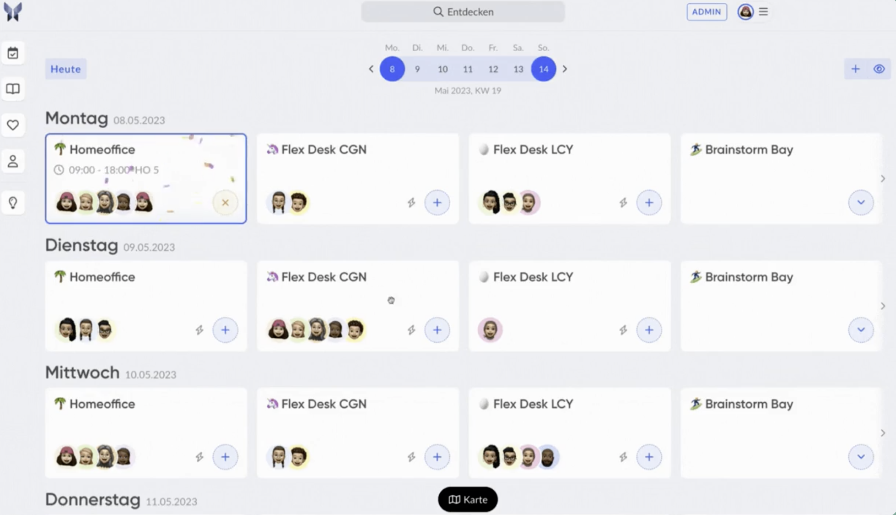Expand Monday Brainstorm Bay with chevron down
Image resolution: width=896 pixels, height=515 pixels.
point(861,203)
